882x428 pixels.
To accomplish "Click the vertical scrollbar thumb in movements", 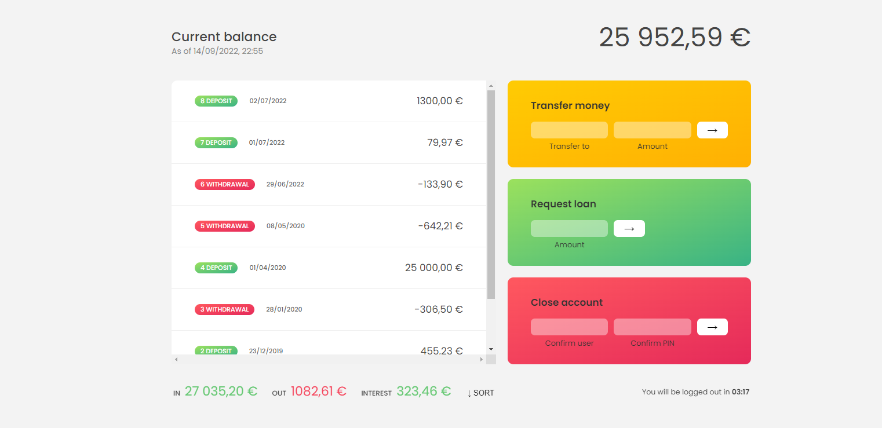I will (491, 194).
